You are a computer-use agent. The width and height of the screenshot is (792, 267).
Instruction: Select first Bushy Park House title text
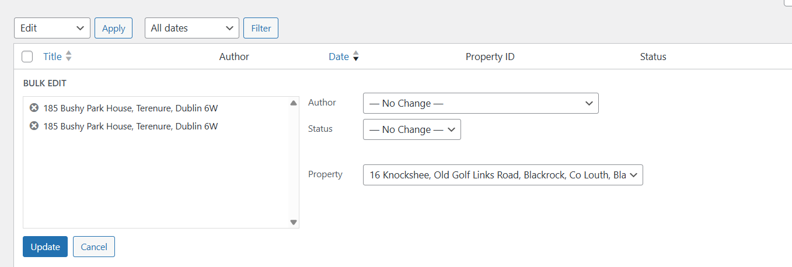point(131,108)
